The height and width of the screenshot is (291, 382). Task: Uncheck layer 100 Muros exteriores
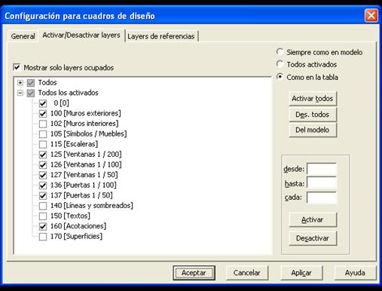click(x=43, y=114)
